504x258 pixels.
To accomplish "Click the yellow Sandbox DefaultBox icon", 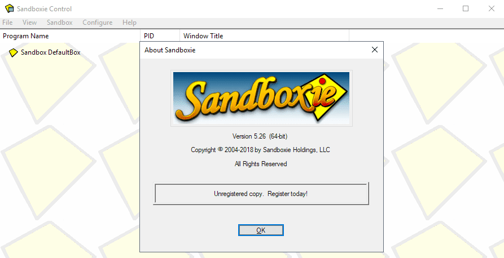I will (14, 52).
